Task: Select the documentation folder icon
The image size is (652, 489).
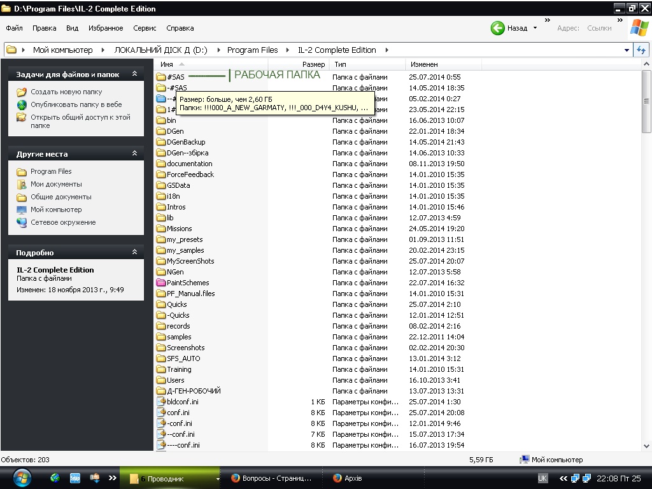Action: point(161,164)
